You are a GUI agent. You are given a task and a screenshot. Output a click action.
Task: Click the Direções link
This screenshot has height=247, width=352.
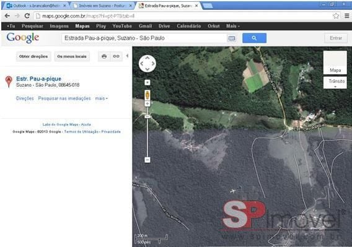click(25, 98)
